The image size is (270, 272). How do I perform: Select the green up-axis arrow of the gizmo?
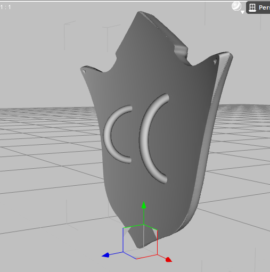coord(144,205)
